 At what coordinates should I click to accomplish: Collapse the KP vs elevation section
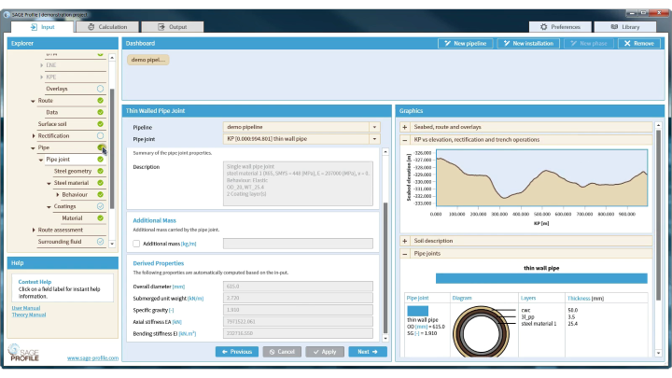pyautogui.click(x=404, y=140)
